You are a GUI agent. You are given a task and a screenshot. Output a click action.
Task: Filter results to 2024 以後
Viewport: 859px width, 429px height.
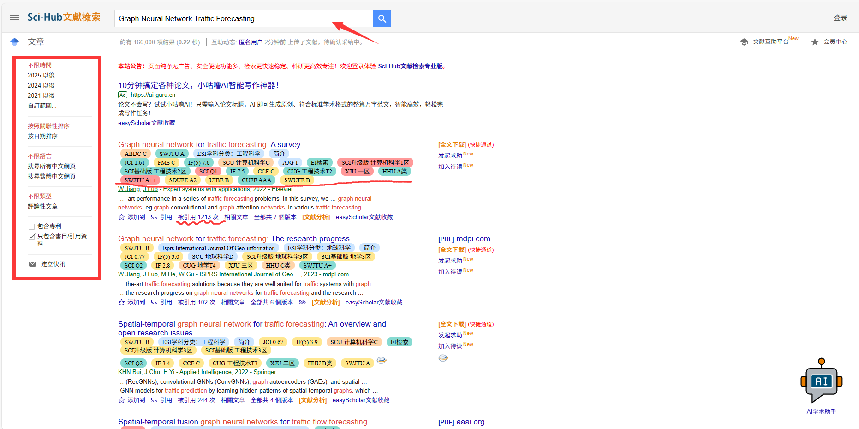pyautogui.click(x=41, y=85)
